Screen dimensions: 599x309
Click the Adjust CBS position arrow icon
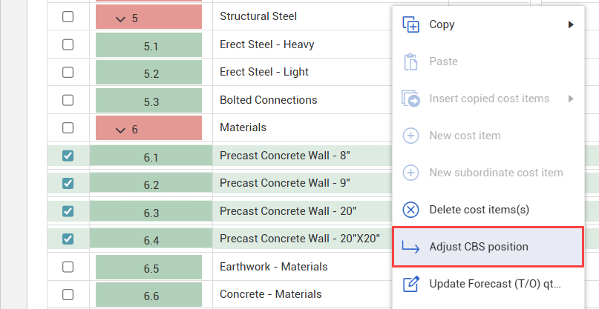[410, 247]
